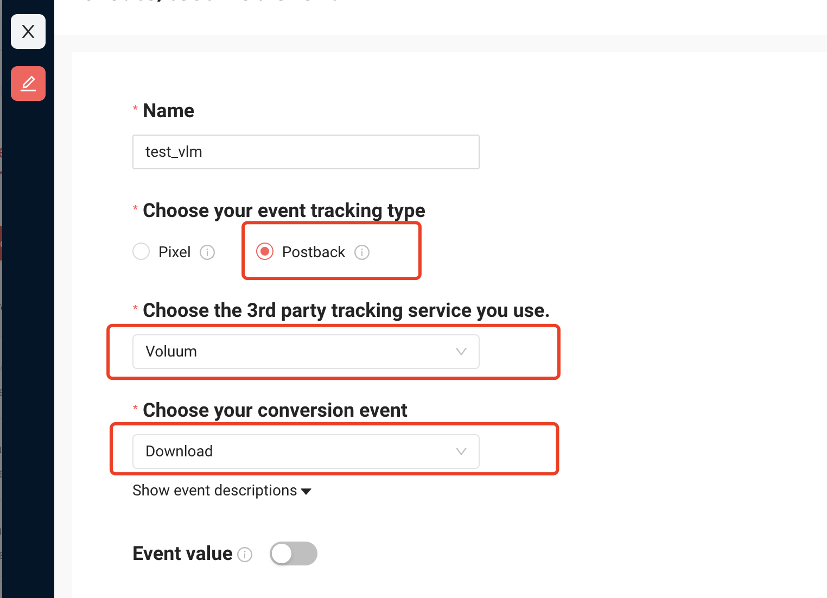Expand Show event descriptions
Image resolution: width=827 pixels, height=598 pixels.
click(x=222, y=491)
